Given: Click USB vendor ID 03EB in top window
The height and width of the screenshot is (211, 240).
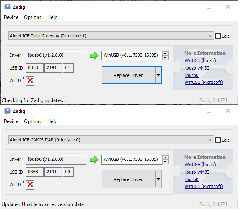Looking at the screenshot, I should [35, 68].
